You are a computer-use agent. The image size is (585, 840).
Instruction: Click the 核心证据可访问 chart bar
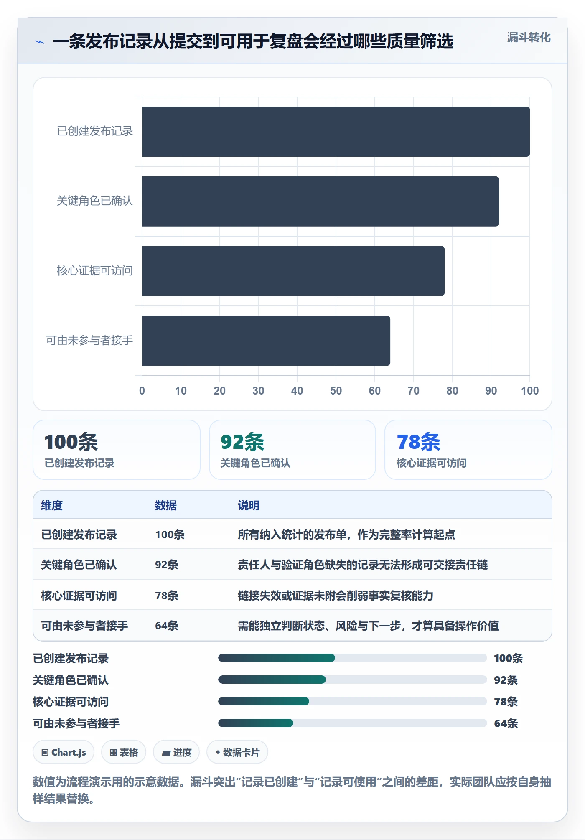[293, 271]
